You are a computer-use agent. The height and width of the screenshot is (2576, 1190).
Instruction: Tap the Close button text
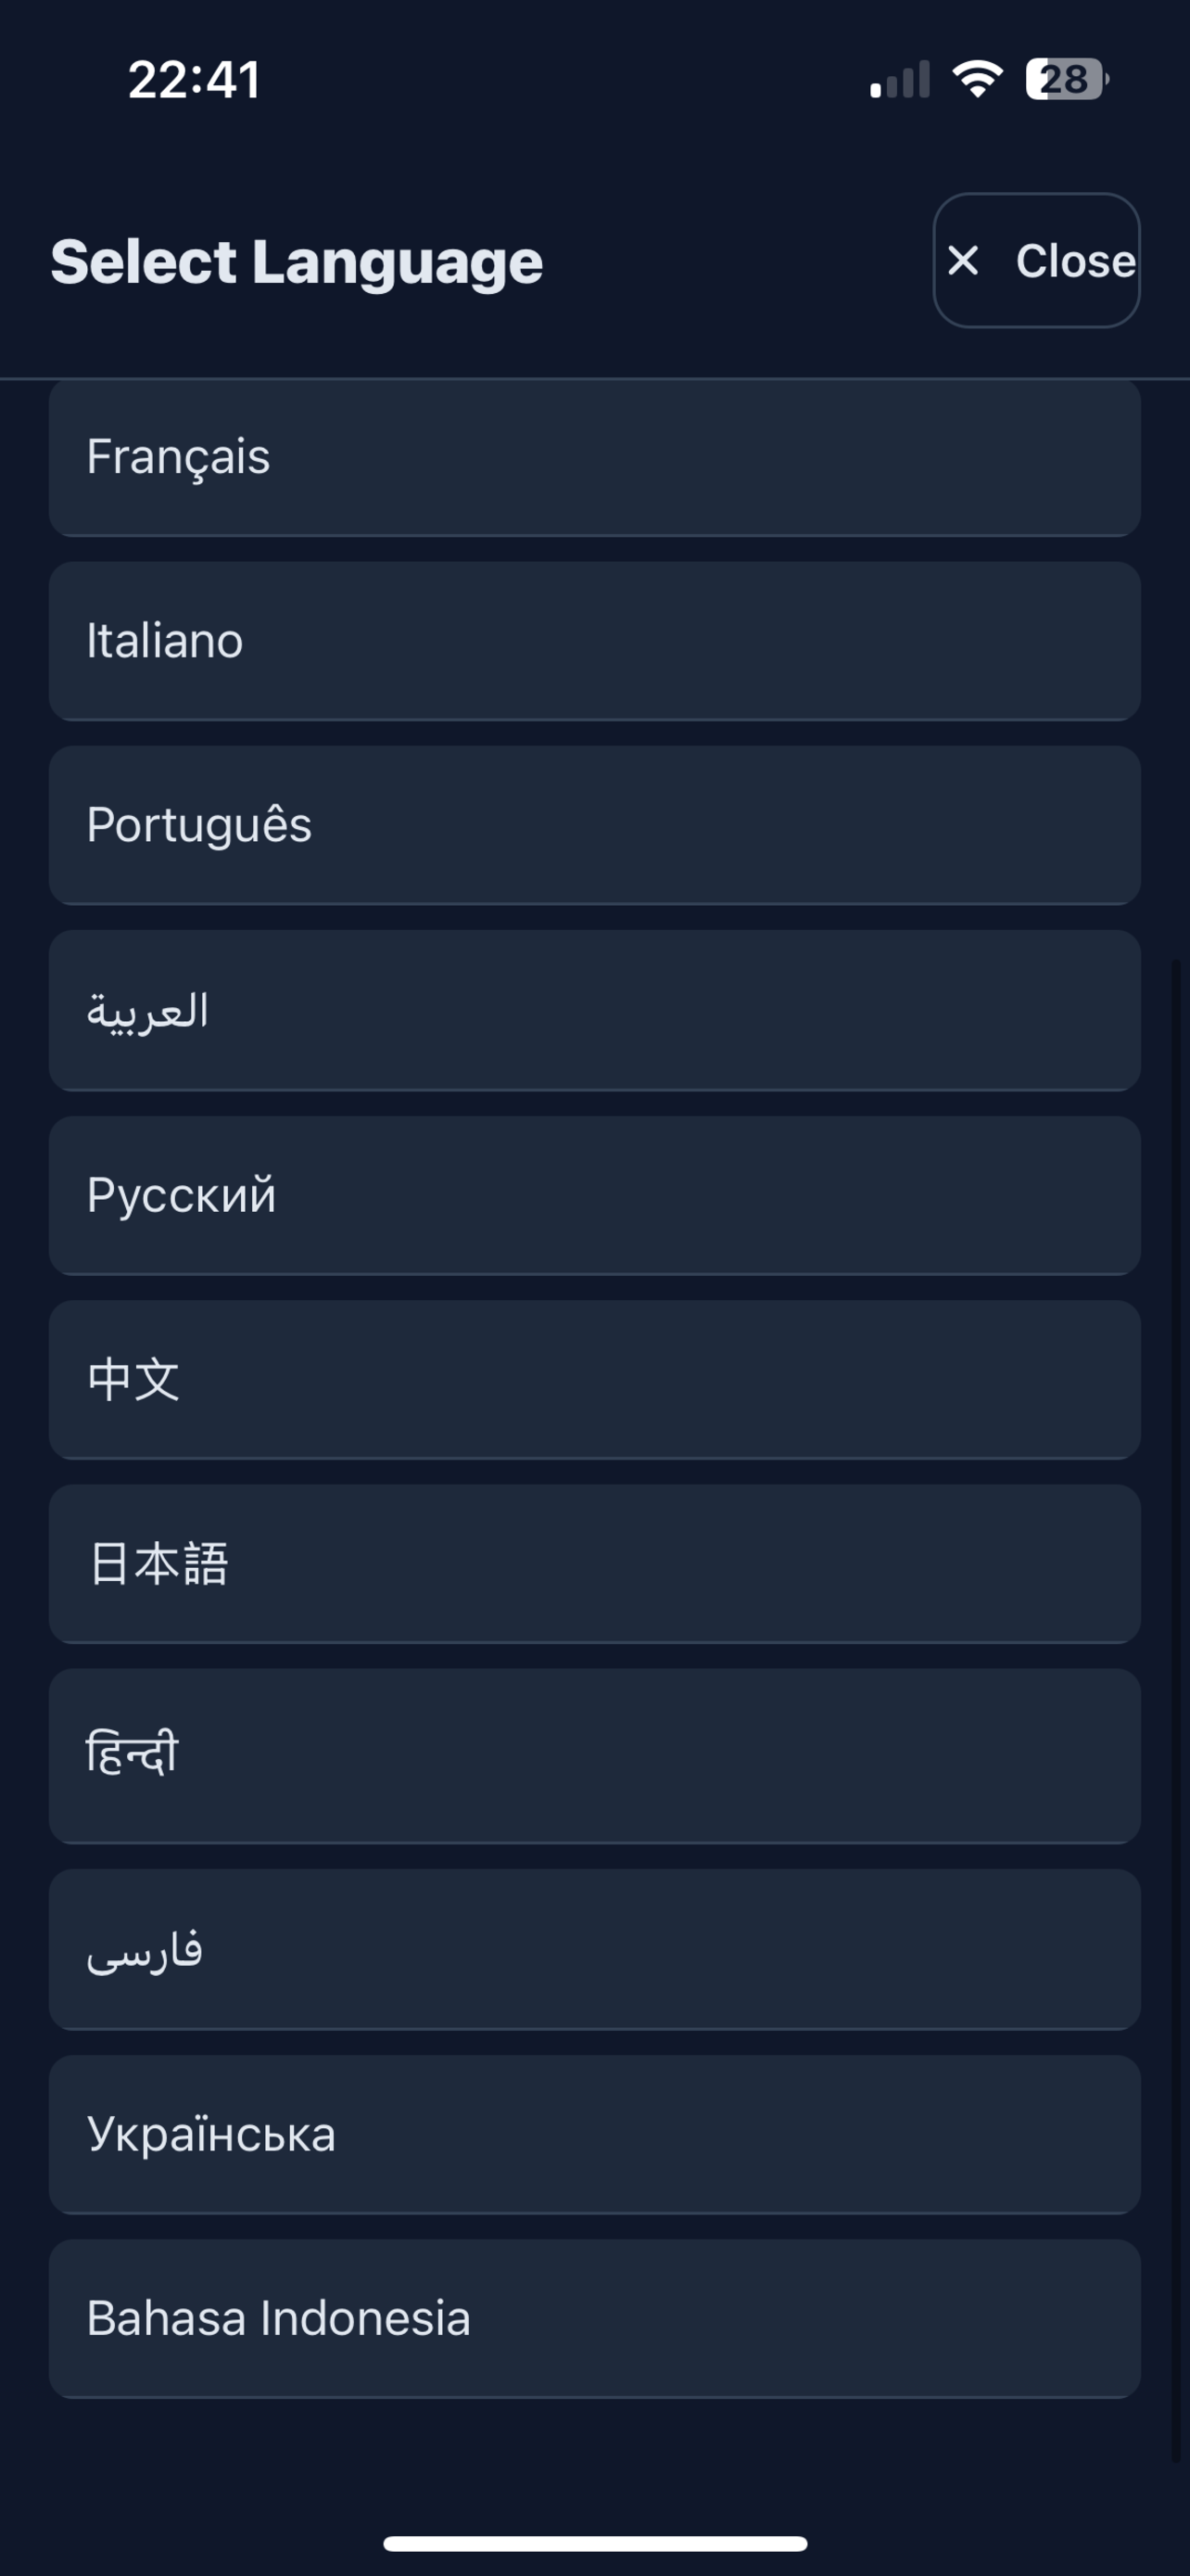[x=1075, y=261]
